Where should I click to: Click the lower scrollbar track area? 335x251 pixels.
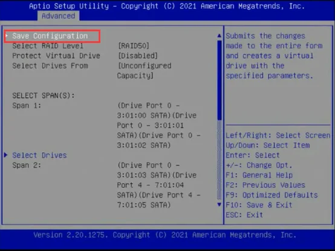(x=220, y=160)
